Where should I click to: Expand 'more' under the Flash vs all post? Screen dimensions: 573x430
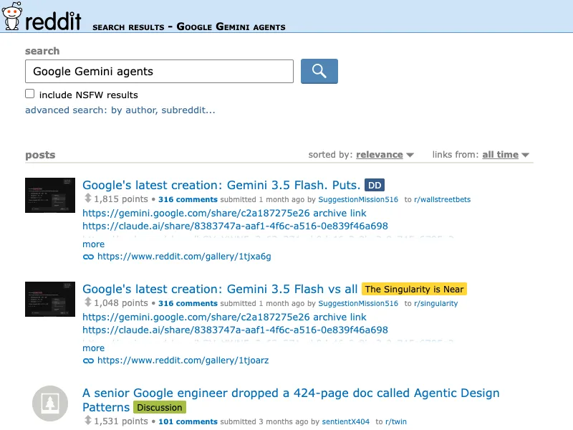pos(94,348)
